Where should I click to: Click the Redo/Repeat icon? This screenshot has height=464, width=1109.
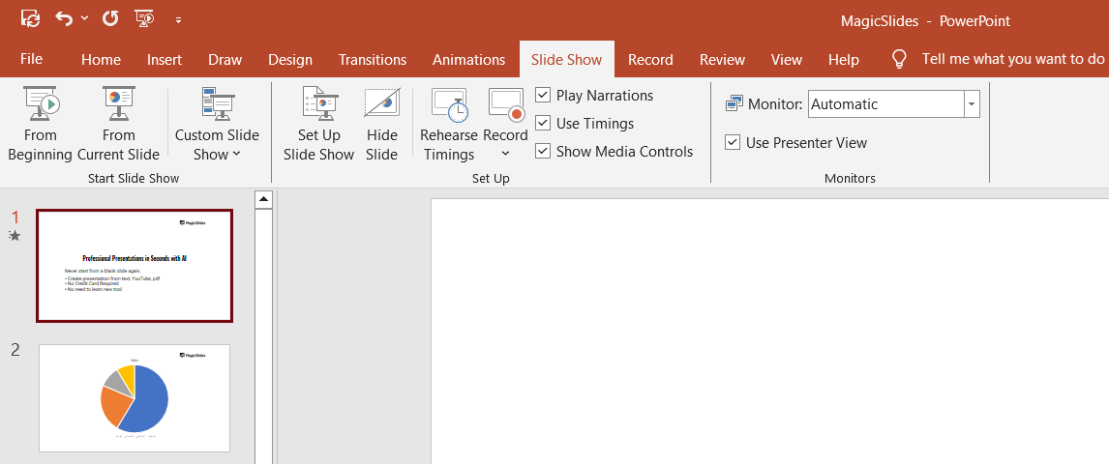pos(110,18)
